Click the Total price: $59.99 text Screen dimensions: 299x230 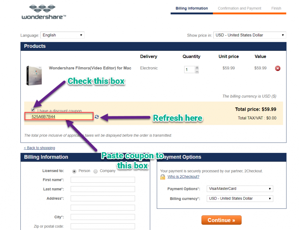[255, 109]
